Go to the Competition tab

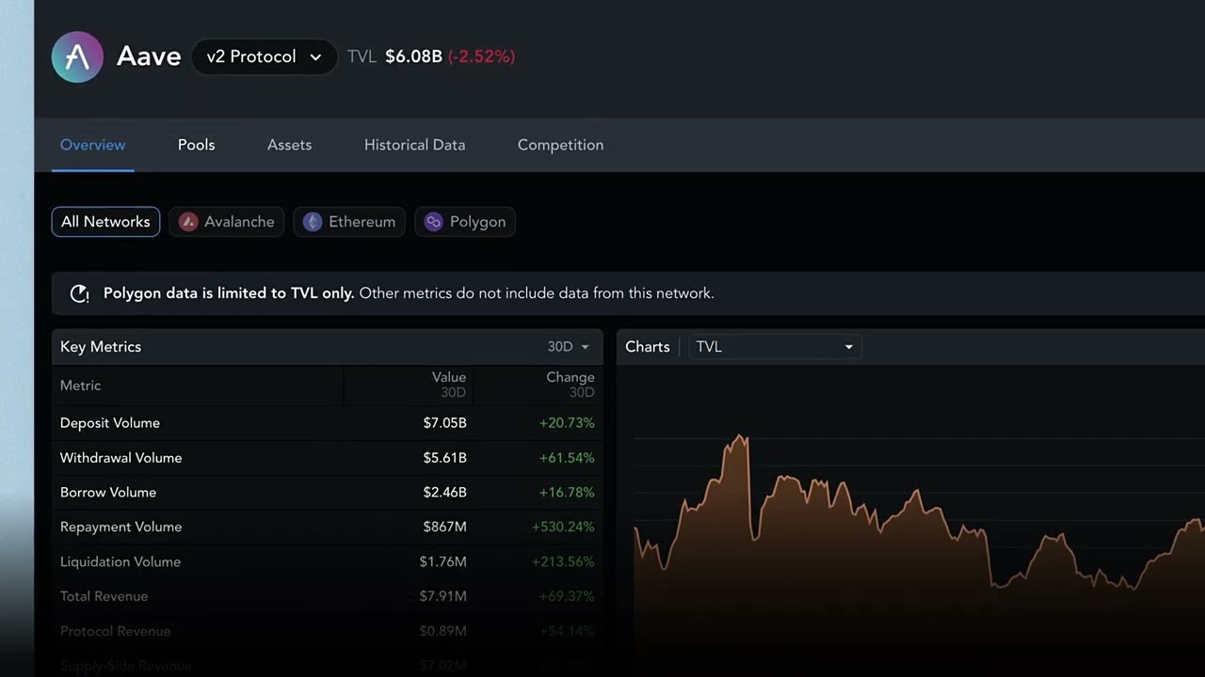coord(560,145)
